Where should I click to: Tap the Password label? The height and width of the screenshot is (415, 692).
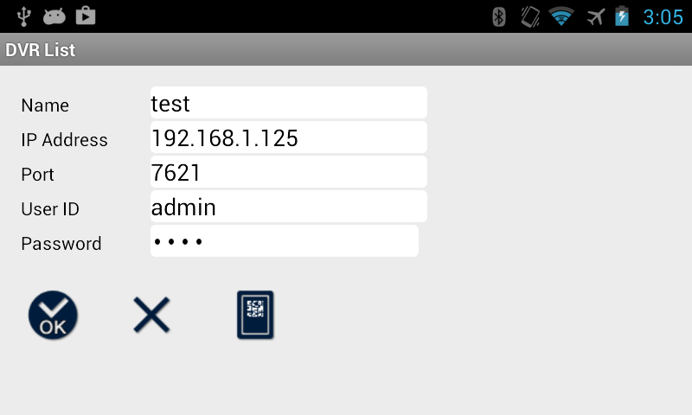click(x=61, y=244)
